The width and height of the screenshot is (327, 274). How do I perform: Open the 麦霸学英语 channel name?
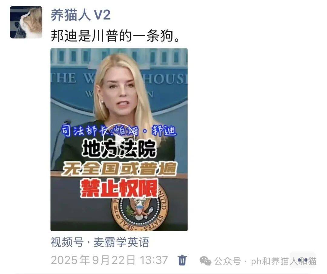pyautogui.click(x=121, y=242)
